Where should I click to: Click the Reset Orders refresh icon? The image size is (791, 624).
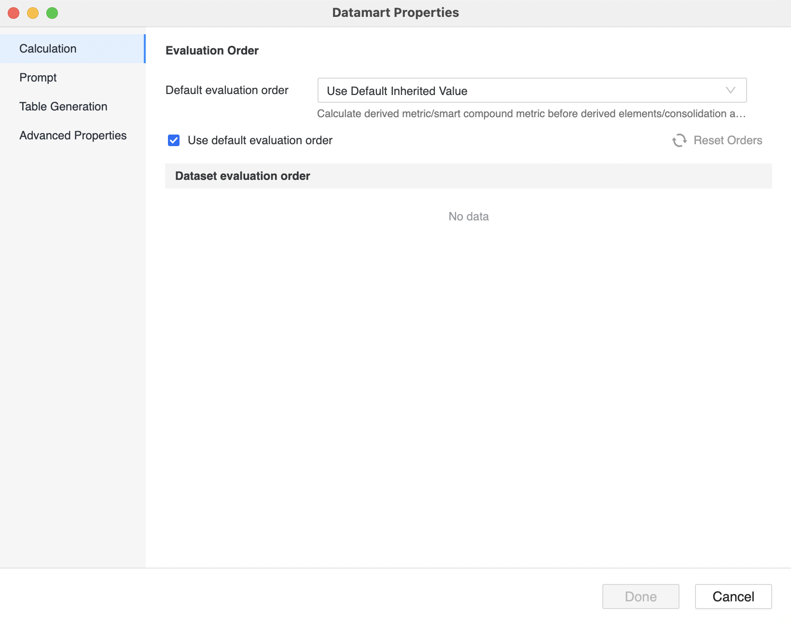tap(680, 140)
